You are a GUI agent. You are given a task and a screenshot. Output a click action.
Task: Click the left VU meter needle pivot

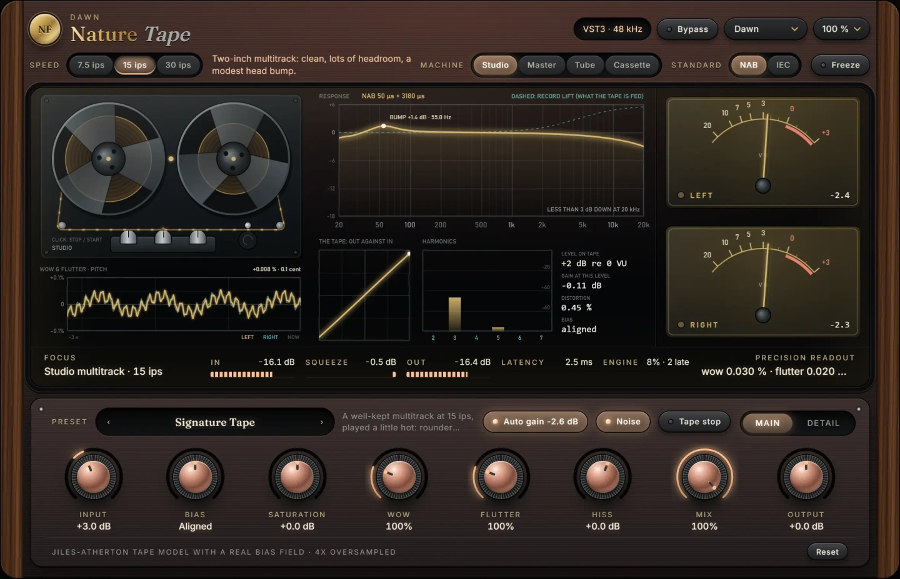(x=762, y=186)
